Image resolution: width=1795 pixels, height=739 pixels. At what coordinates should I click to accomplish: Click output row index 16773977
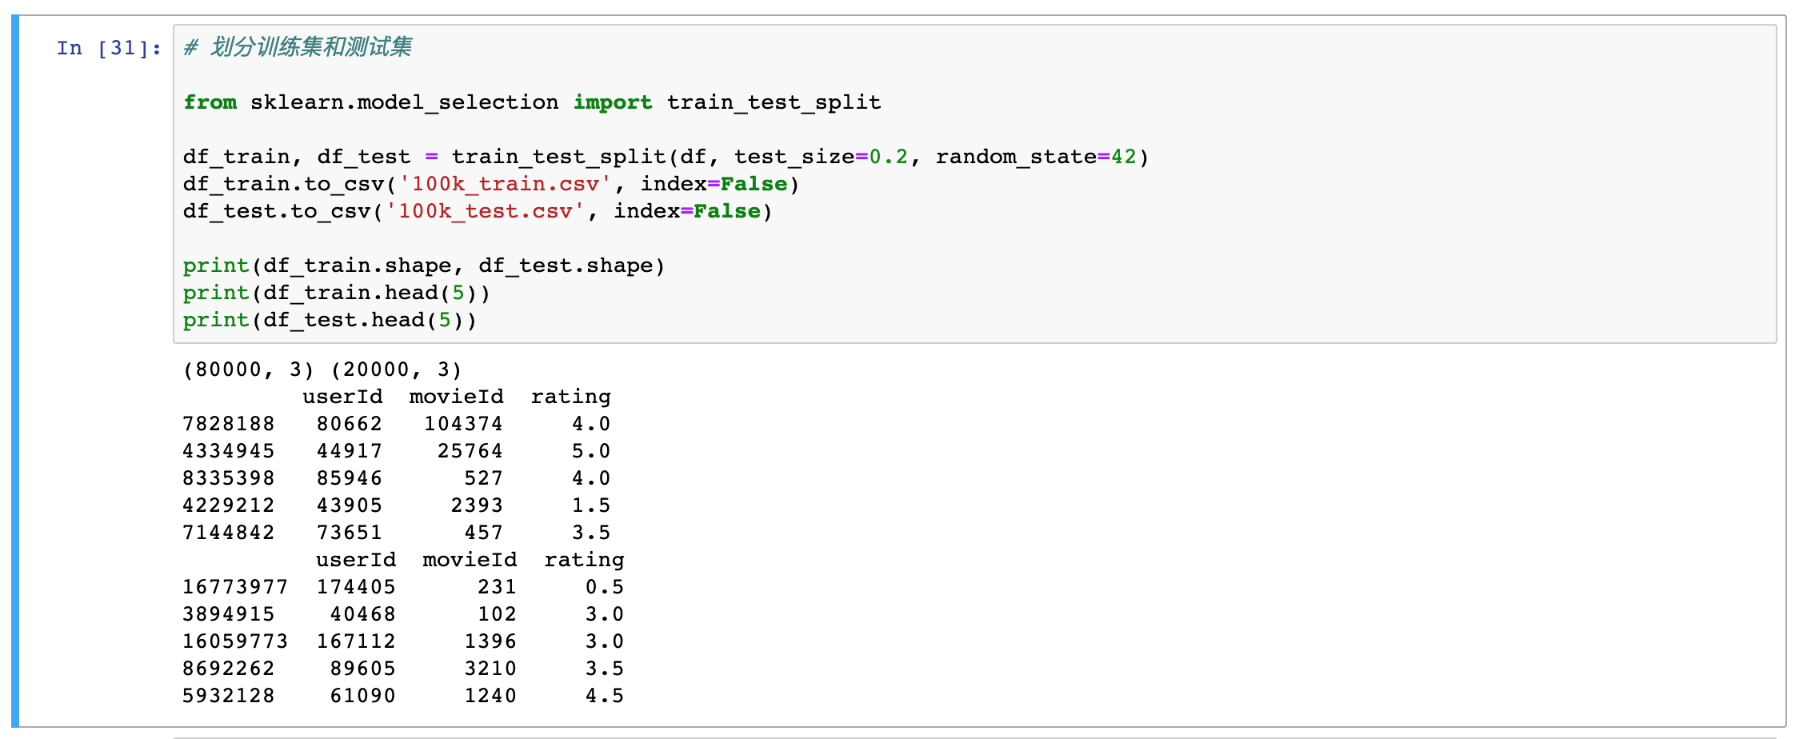(x=234, y=587)
